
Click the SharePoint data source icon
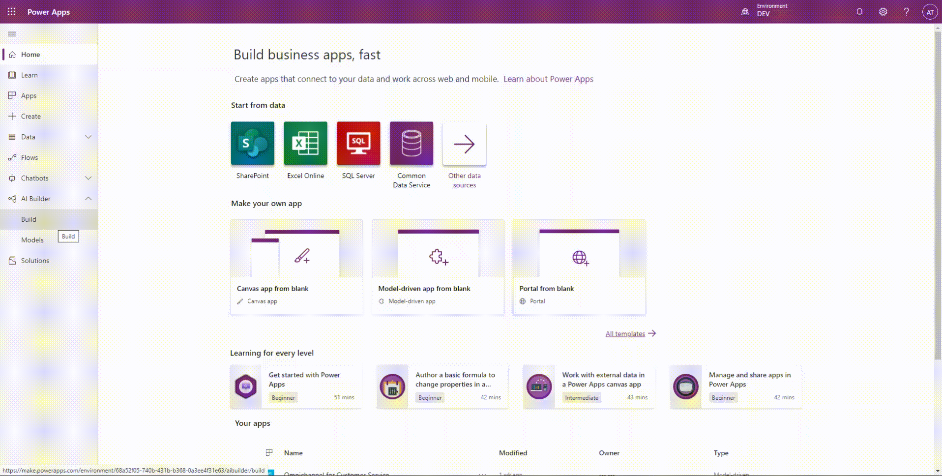tap(252, 144)
